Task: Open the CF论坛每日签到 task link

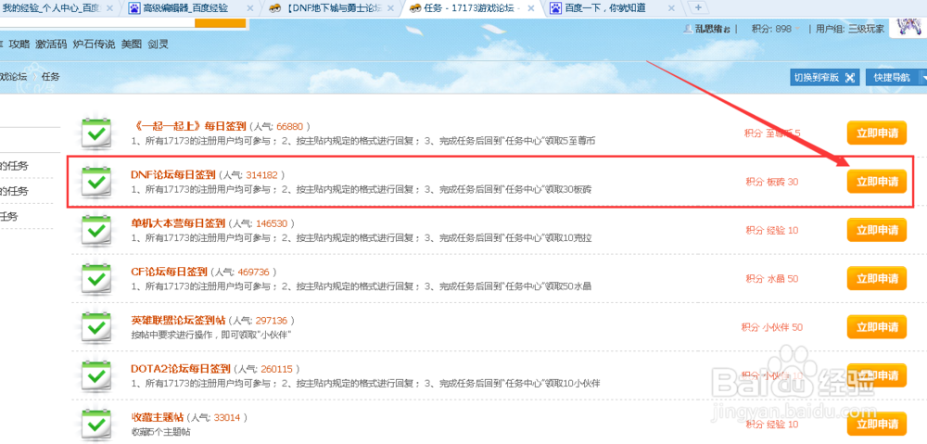Action: pyautogui.click(x=169, y=272)
